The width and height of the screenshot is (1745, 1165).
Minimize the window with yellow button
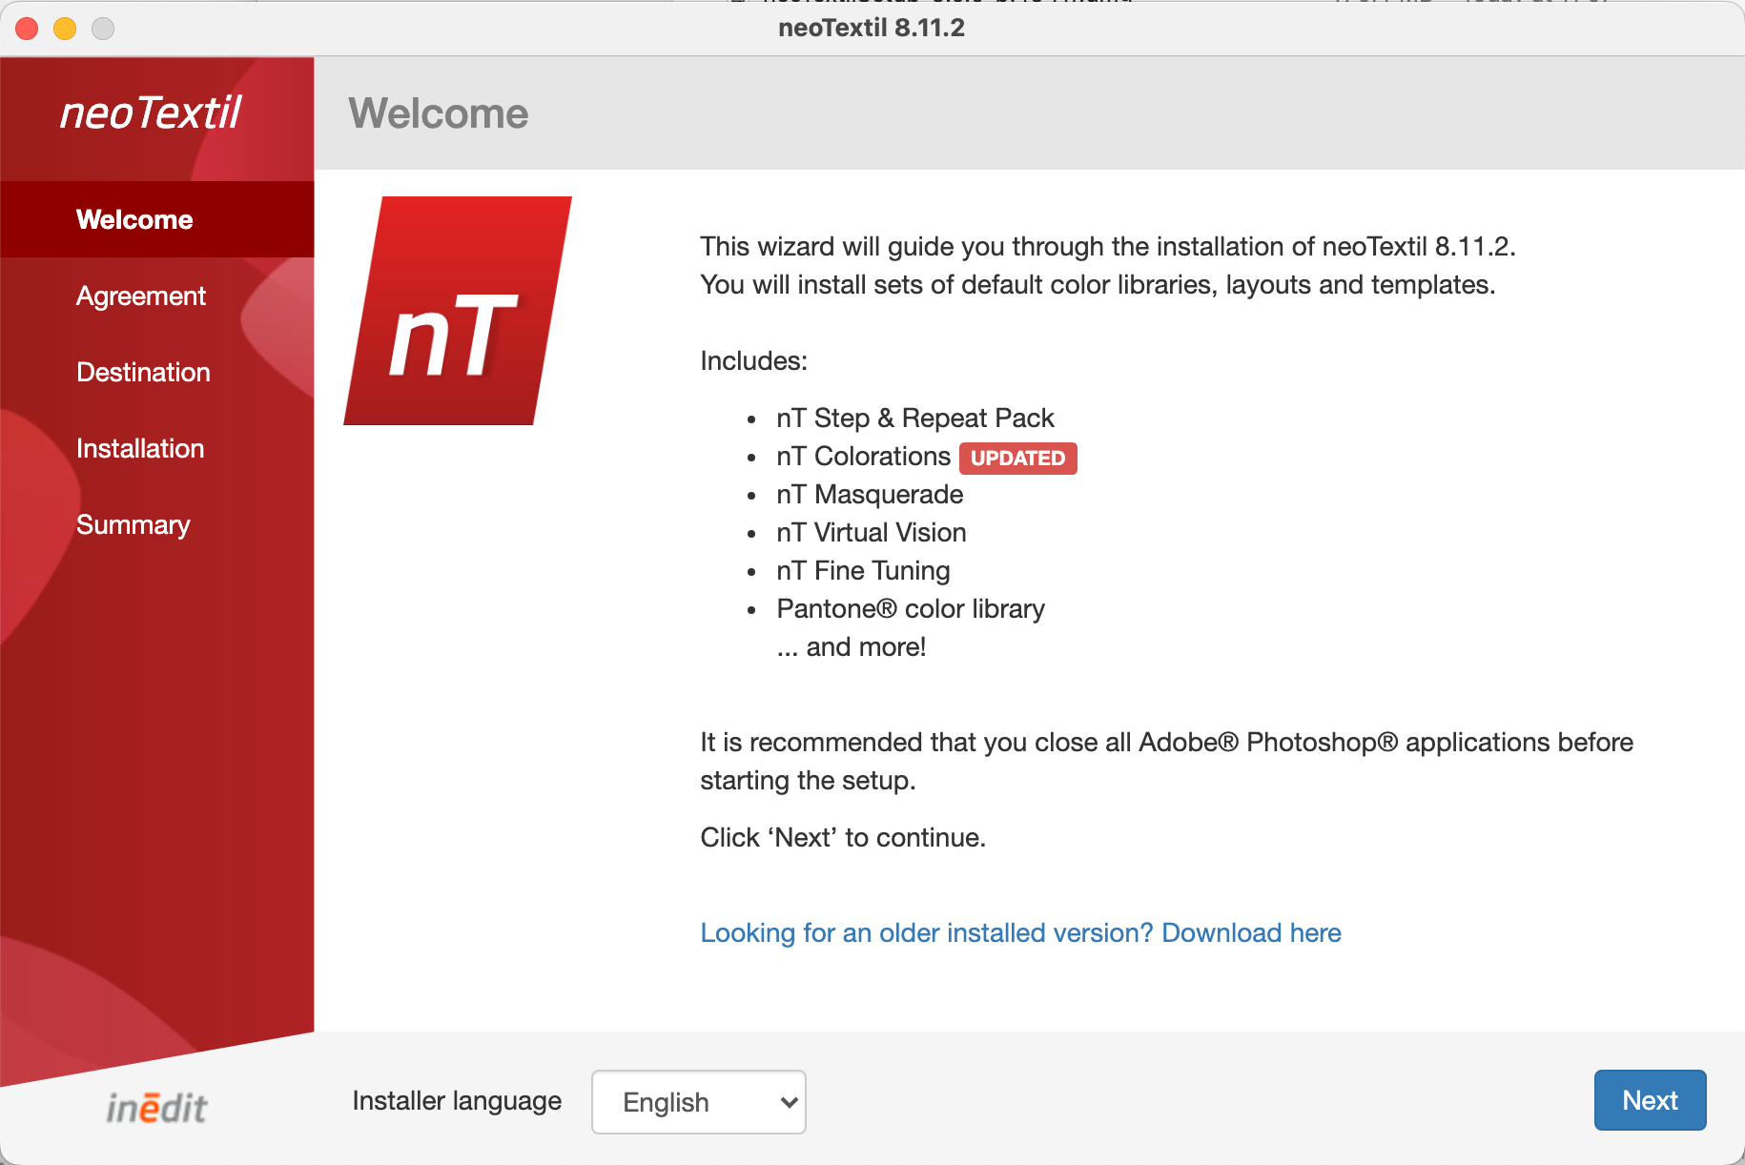(x=65, y=29)
